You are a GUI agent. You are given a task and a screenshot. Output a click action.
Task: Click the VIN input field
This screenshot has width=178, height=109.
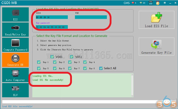(91, 17)
